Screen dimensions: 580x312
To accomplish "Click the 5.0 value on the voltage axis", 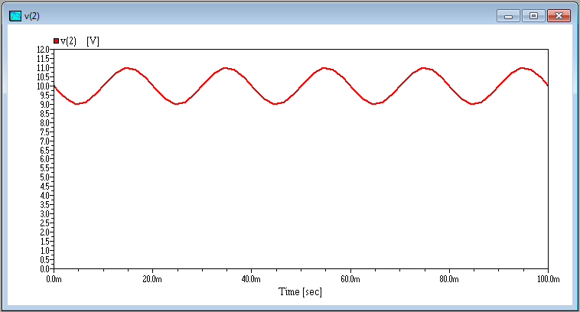I will pos(44,177).
